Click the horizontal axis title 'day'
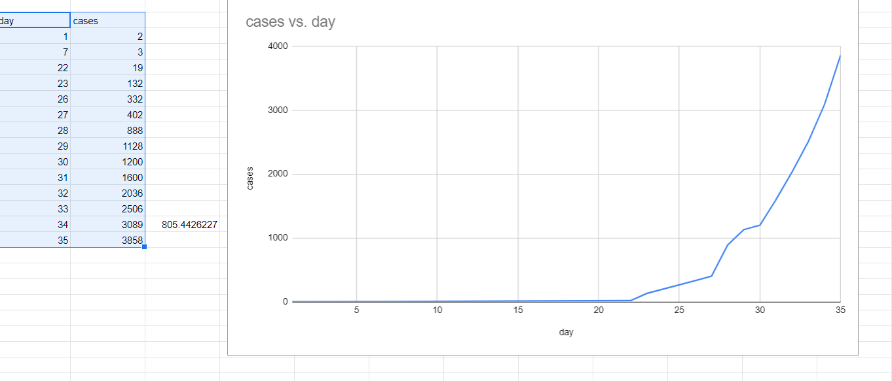 click(566, 332)
